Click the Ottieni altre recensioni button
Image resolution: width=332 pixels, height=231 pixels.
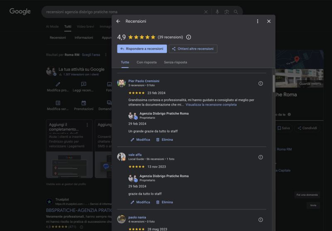click(193, 49)
